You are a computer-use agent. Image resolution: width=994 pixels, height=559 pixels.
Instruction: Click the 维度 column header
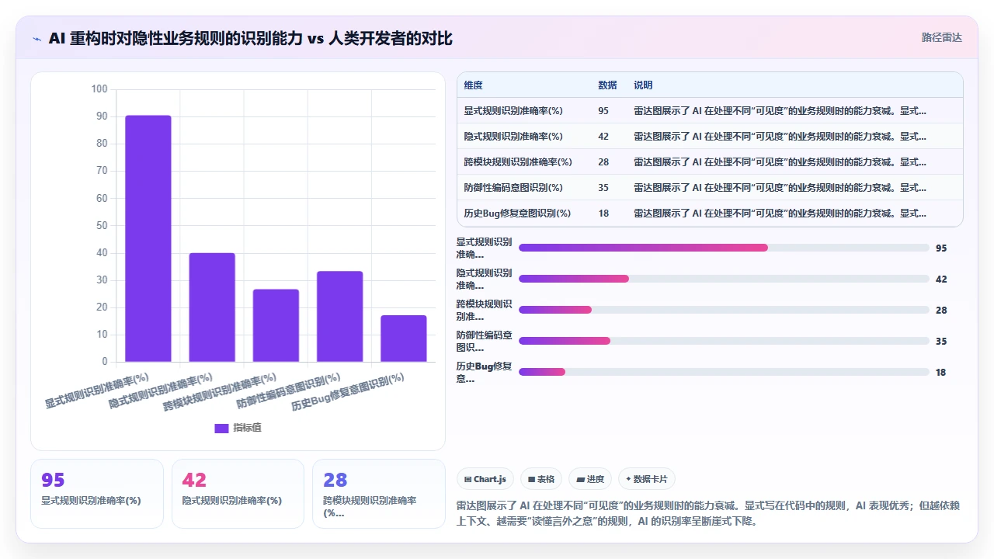(x=473, y=85)
